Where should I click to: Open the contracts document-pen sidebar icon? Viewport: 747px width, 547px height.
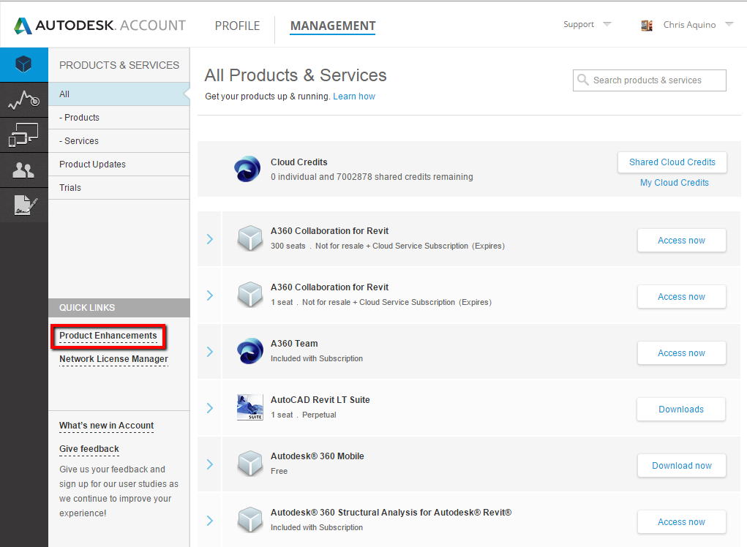click(24, 205)
